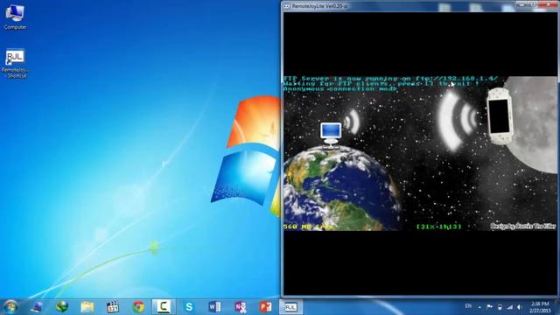This screenshot has height=315, width=560.
Task: Click the volume speaker tray icon
Action: (x=520, y=307)
